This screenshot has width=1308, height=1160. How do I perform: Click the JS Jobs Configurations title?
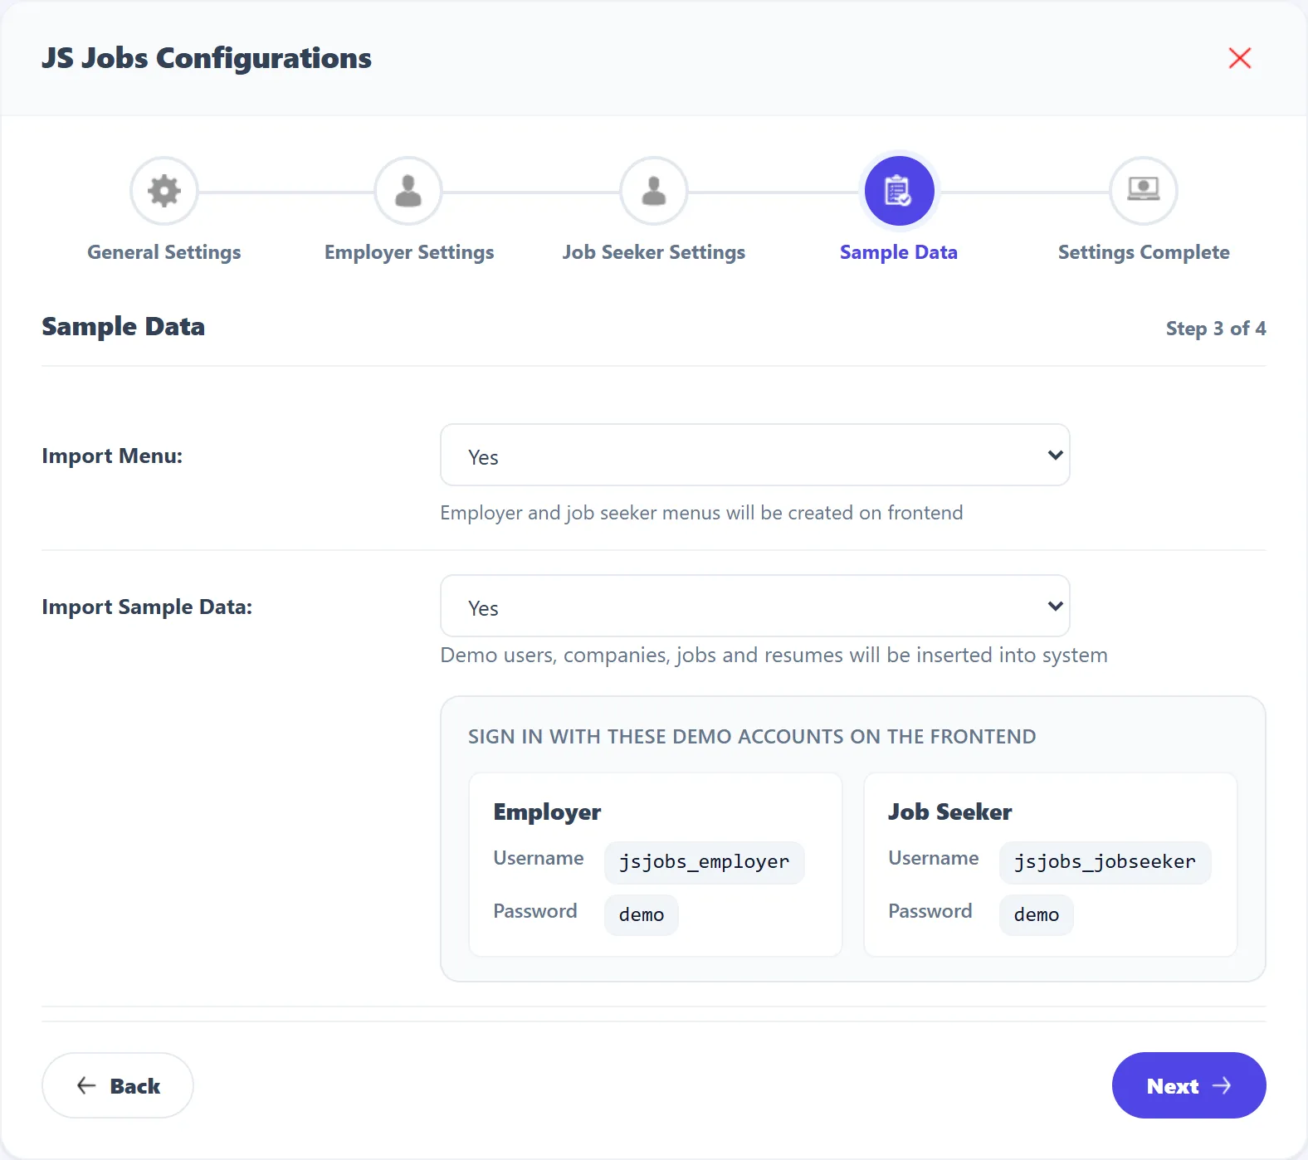(x=207, y=58)
